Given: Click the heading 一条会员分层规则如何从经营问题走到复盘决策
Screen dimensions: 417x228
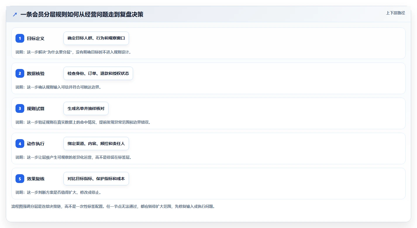Looking at the screenshot, I should click(x=82, y=14).
